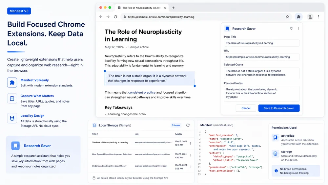Image resolution: width=328 pixels, height=185 pixels.
Task: Open the consistent practice link
Action: [142, 92]
